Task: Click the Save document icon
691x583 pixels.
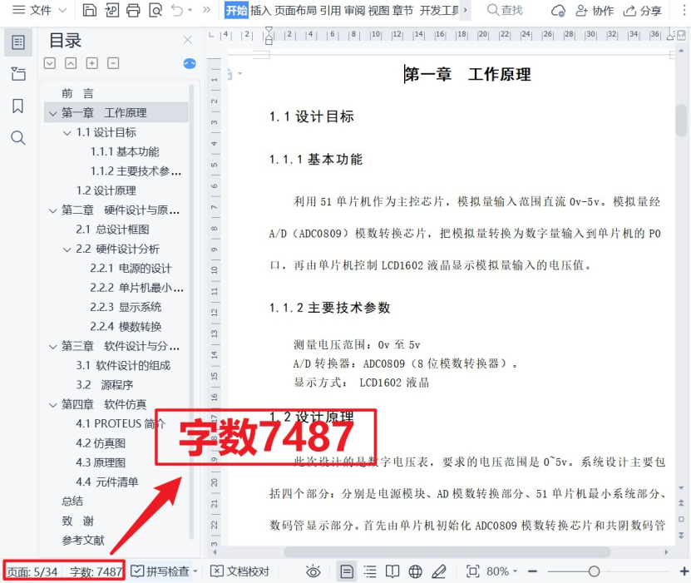Action: (90, 10)
